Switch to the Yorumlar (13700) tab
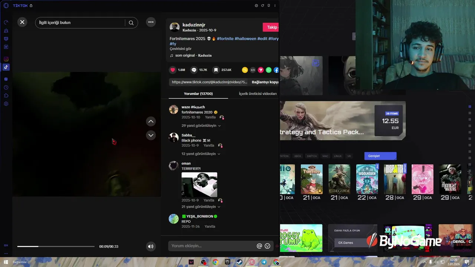Screen dimensions: 475x267 click(198, 94)
